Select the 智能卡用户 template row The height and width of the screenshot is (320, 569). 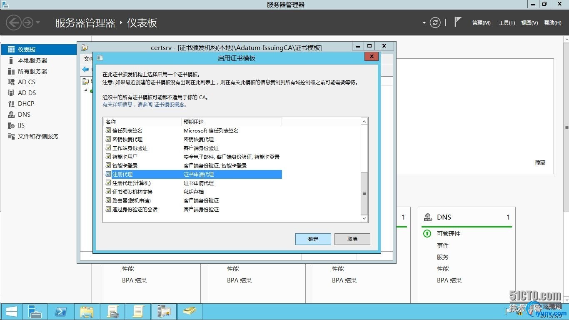(193, 157)
